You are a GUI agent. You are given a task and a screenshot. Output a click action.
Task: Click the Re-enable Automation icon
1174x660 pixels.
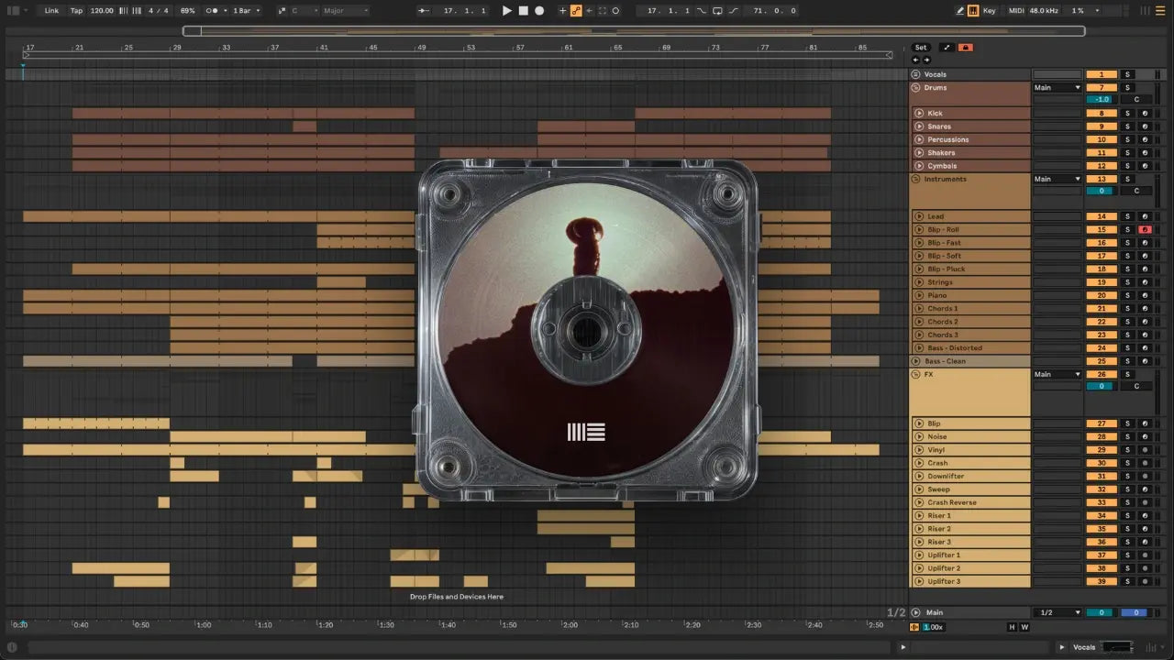coord(589,11)
